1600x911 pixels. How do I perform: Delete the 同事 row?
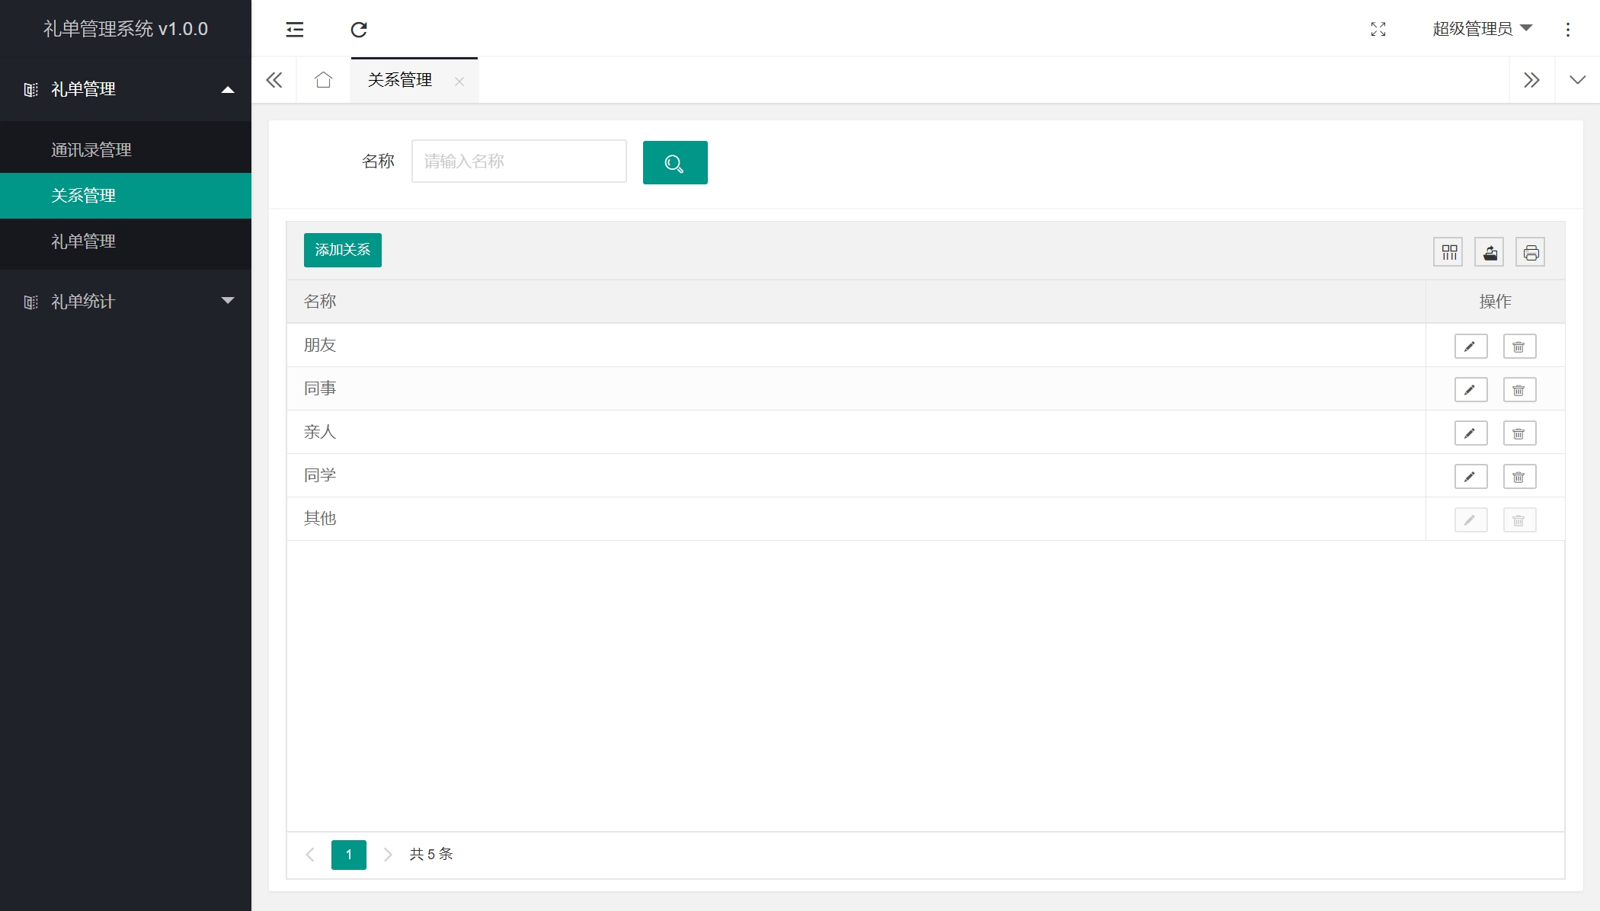point(1518,390)
